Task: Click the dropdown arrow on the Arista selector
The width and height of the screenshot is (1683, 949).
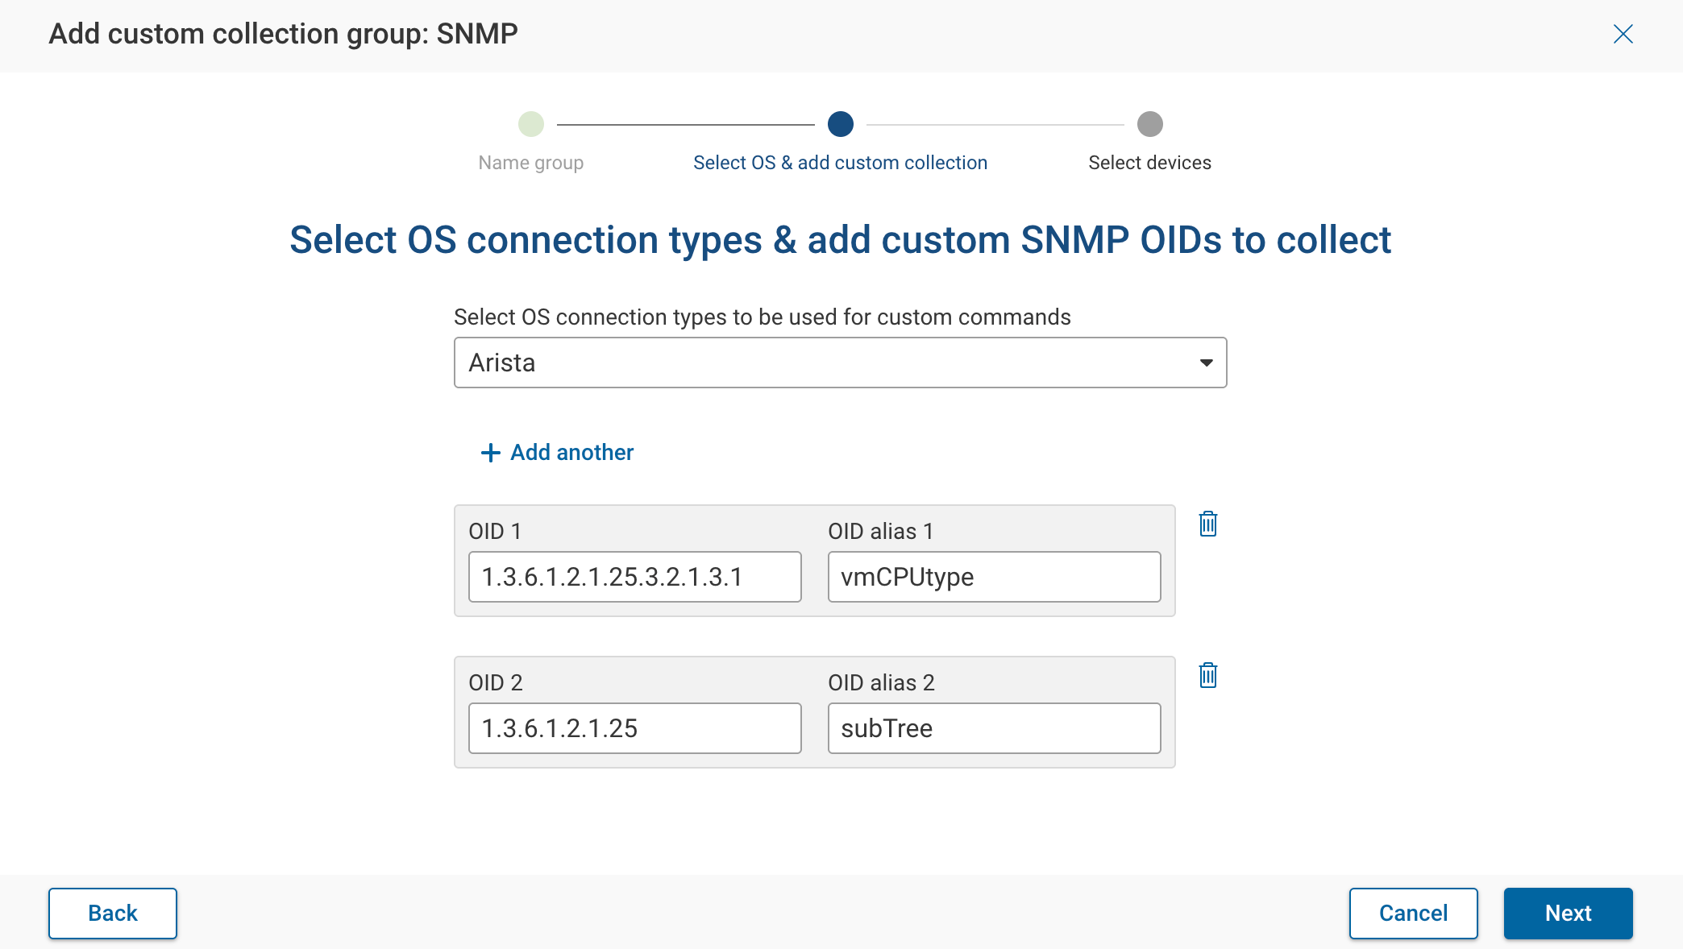Action: coord(1206,363)
